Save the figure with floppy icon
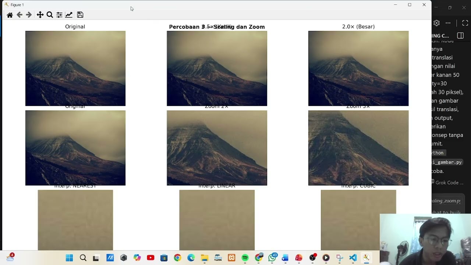The width and height of the screenshot is (471, 265). coord(80,15)
